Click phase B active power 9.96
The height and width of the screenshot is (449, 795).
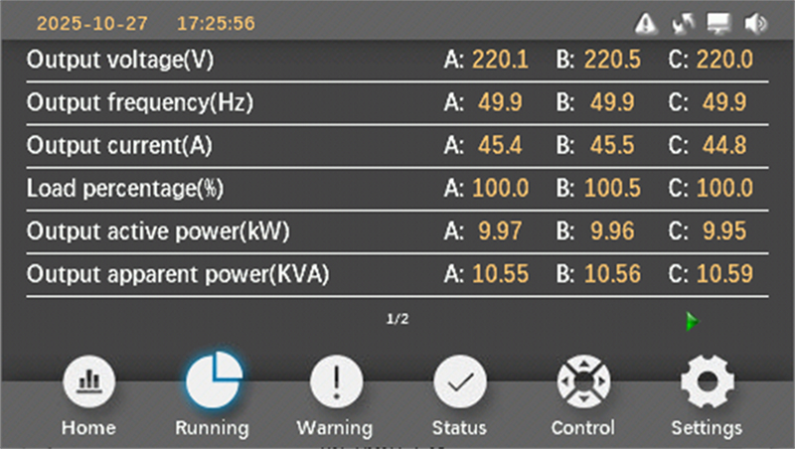coord(612,231)
